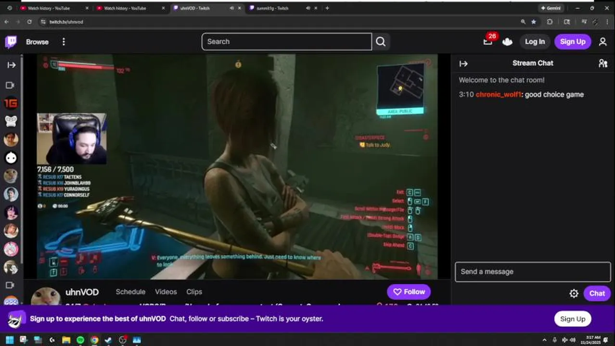This screenshot has width=615, height=346.
Task: Open notifications inbox with 26 badge
Action: [x=488, y=41]
